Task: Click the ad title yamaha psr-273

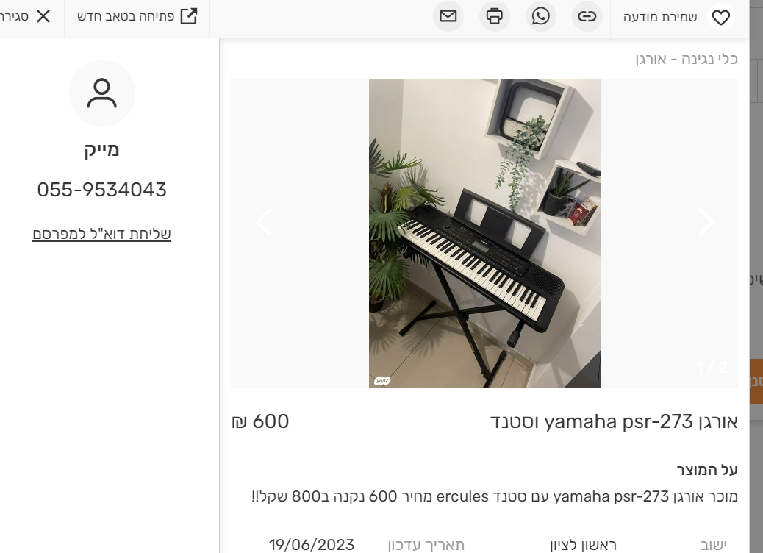Action: [614, 421]
